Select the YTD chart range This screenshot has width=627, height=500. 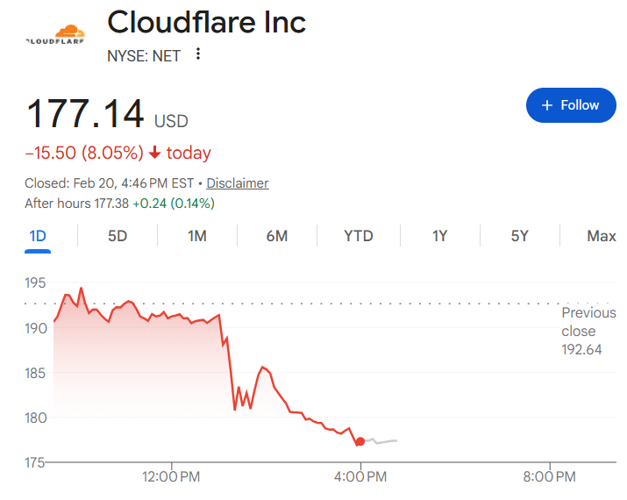pos(358,236)
